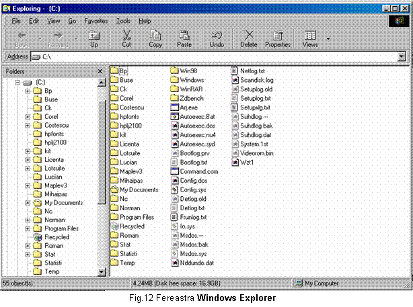Open Properties from the toolbar
Screen dimensions: 413x307
pos(277,38)
